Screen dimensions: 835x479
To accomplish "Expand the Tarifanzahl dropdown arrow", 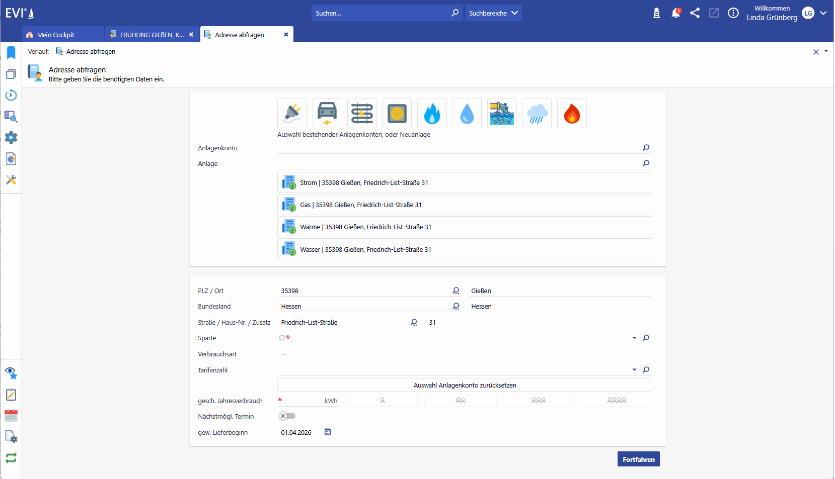I will tap(634, 370).
